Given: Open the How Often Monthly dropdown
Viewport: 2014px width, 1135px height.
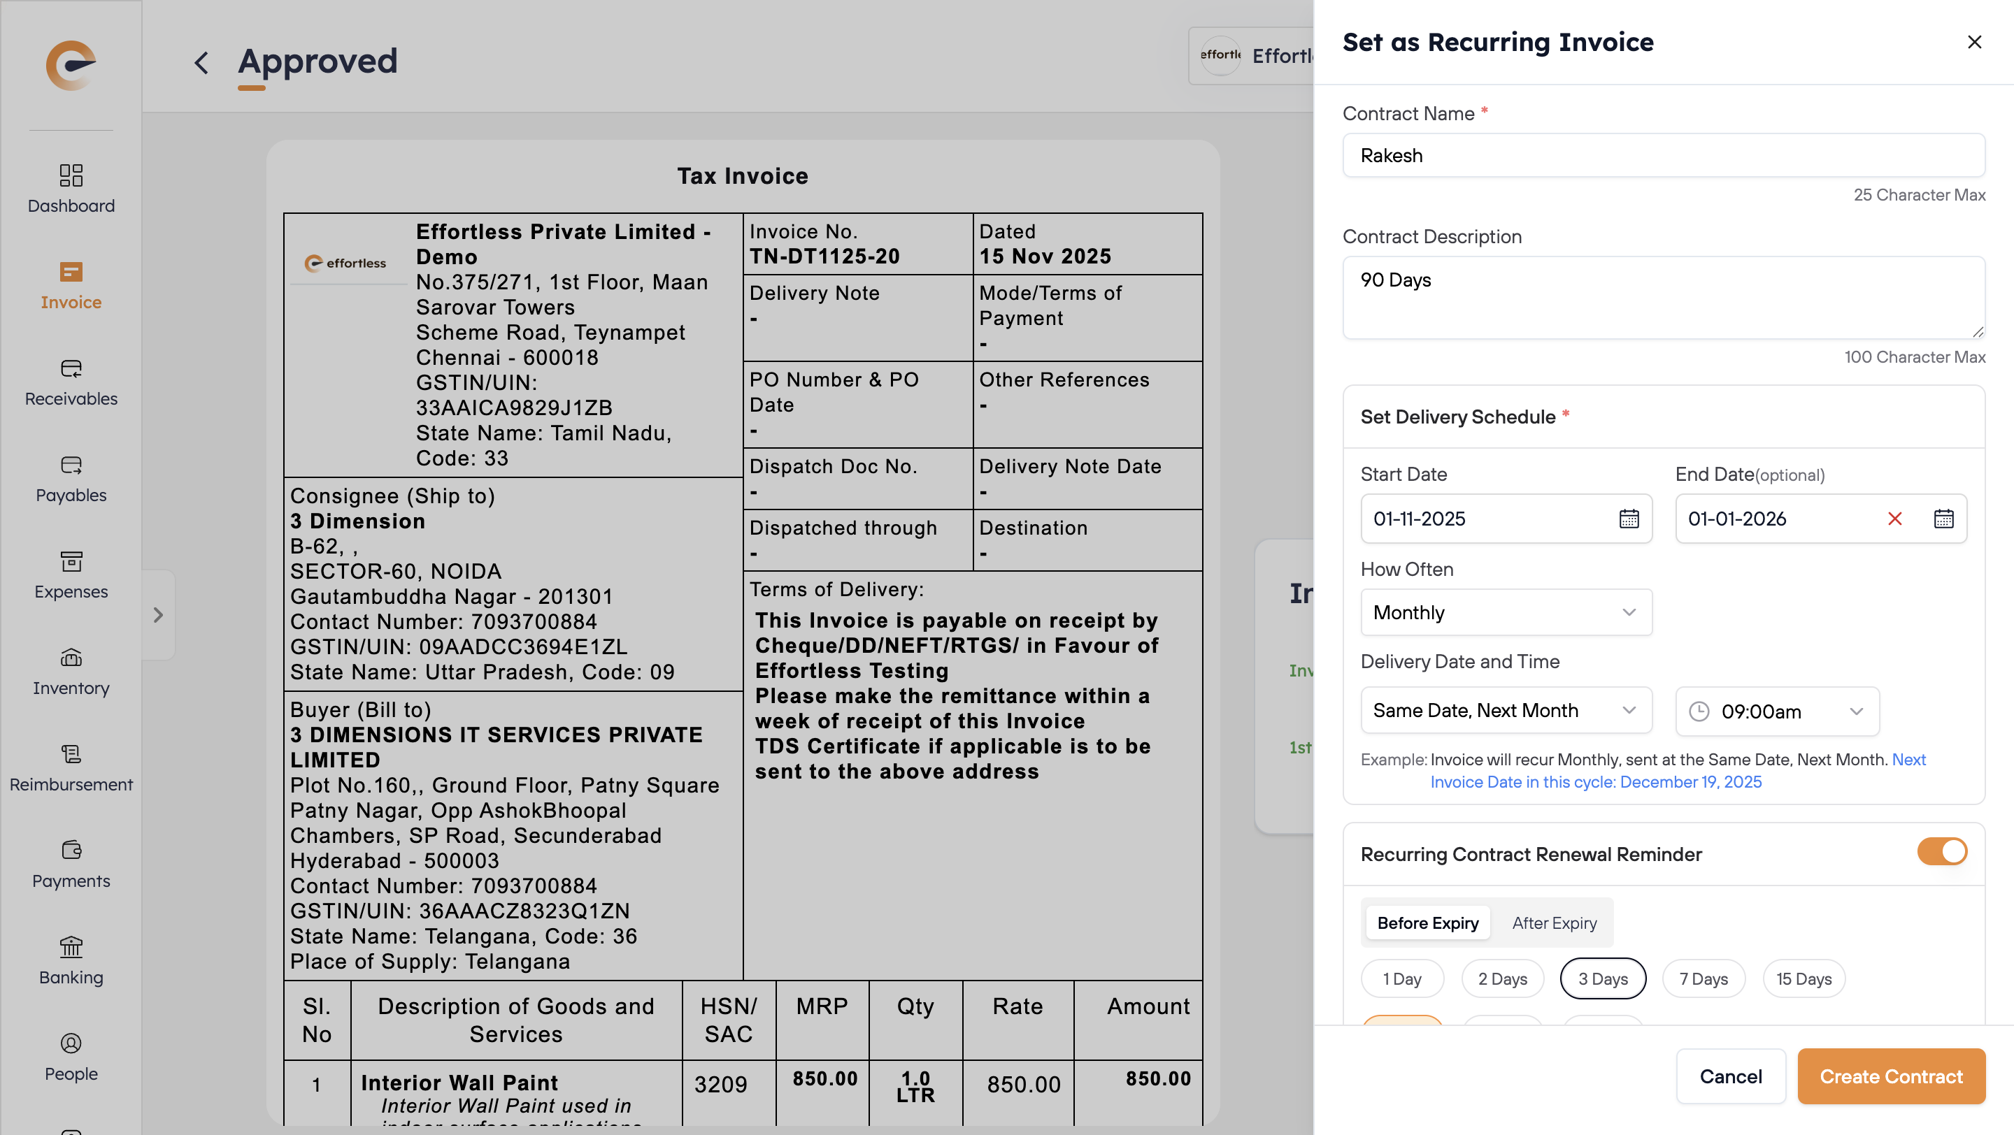Looking at the screenshot, I should (x=1506, y=612).
